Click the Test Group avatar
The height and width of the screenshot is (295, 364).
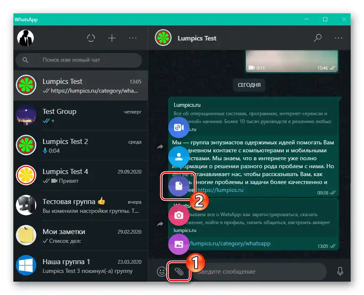point(26,115)
